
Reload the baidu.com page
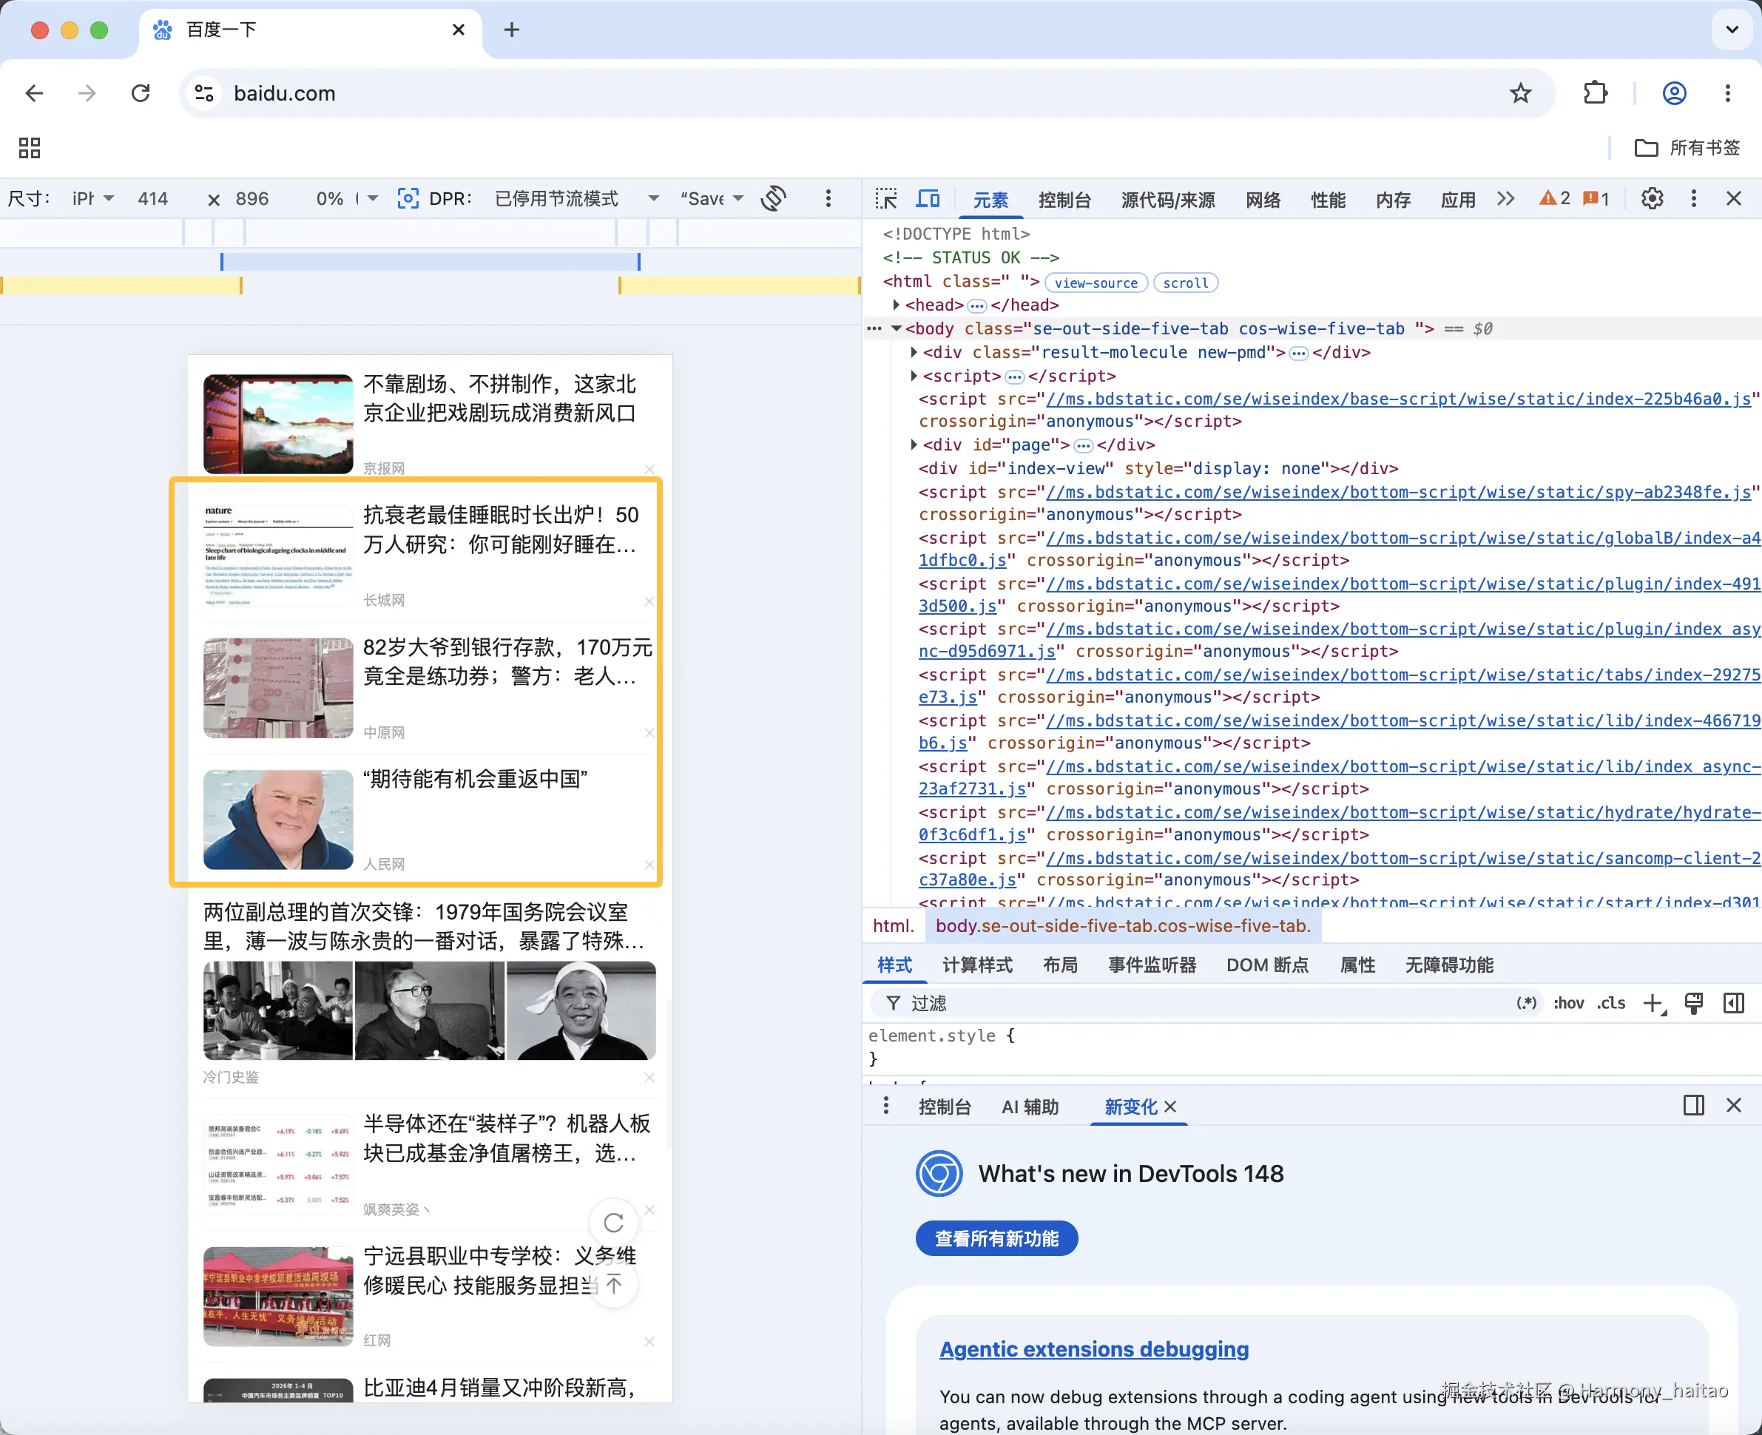click(141, 93)
